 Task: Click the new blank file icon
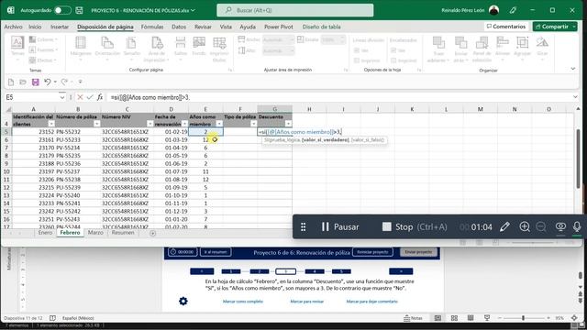click(11, 82)
